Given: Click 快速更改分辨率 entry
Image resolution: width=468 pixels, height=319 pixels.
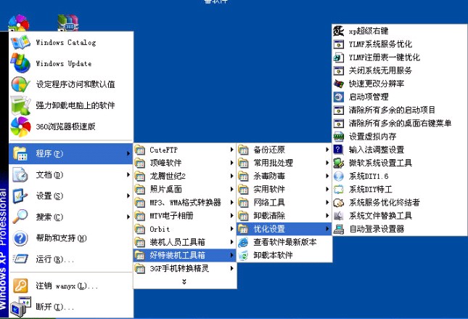Looking at the screenshot, I should [375, 84].
